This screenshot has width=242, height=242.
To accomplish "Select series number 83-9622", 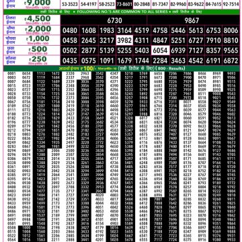I will (196, 4).
